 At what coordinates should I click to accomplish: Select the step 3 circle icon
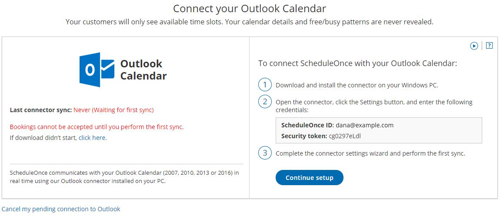point(265,153)
